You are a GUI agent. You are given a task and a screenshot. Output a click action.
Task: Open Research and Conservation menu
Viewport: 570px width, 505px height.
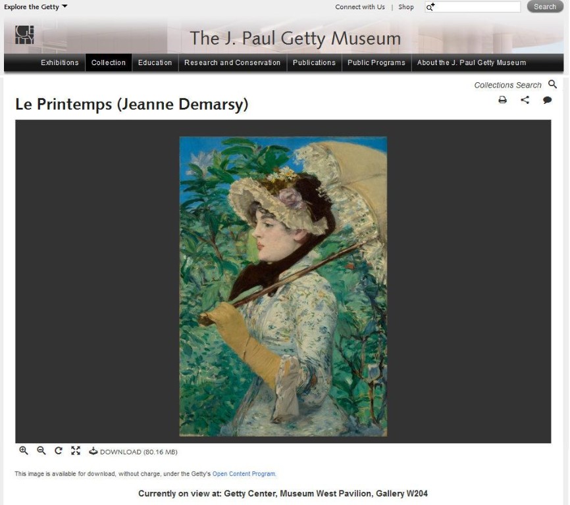[232, 62]
